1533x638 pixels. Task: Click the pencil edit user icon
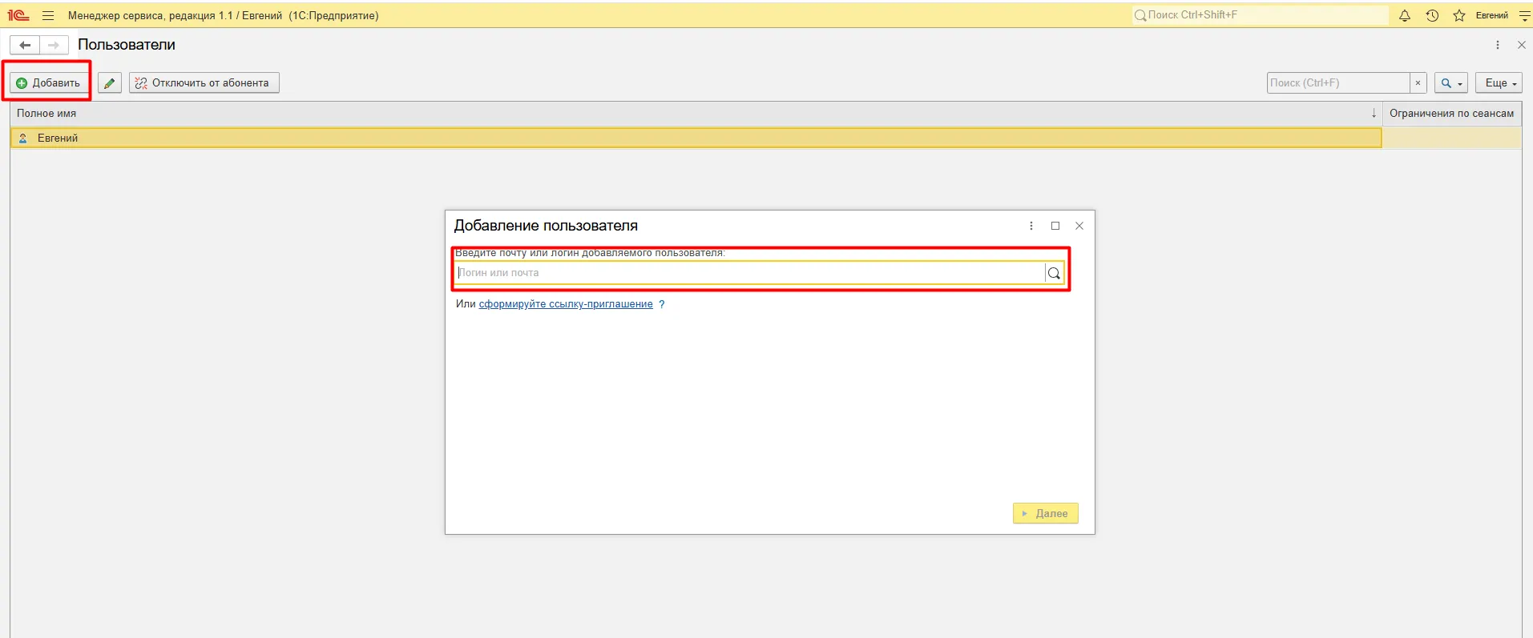pyautogui.click(x=110, y=83)
